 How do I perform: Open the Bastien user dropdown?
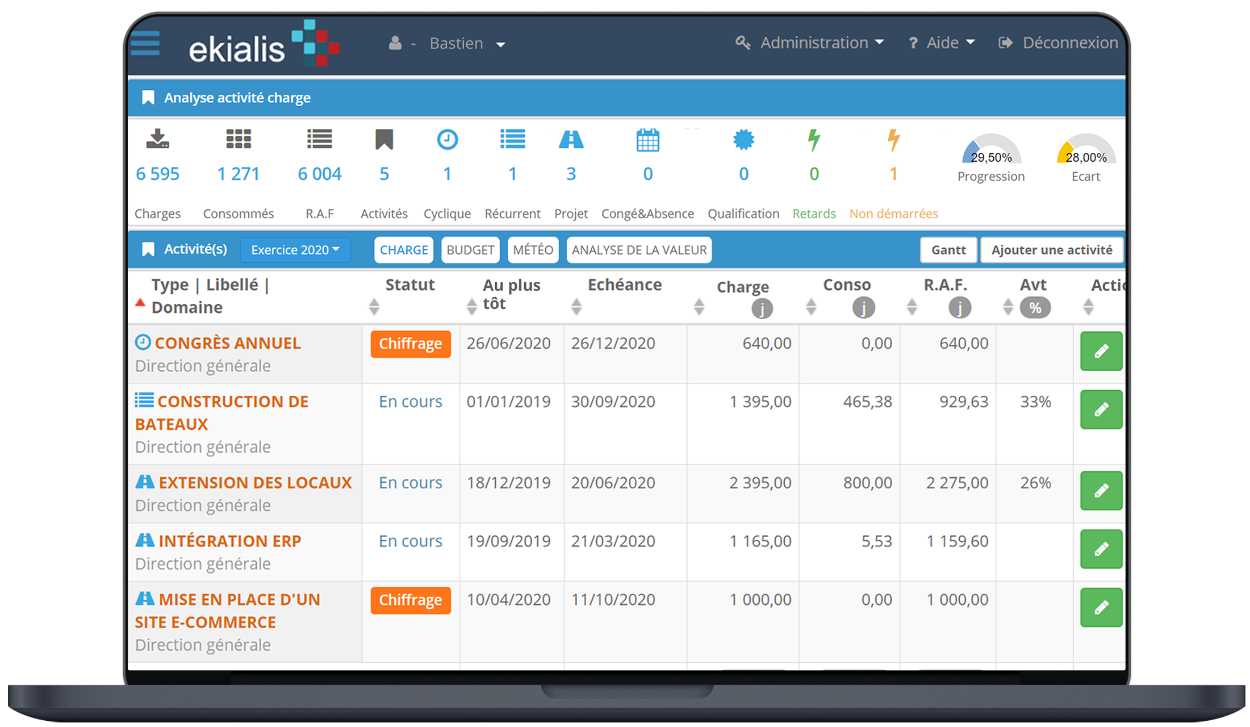tap(467, 43)
